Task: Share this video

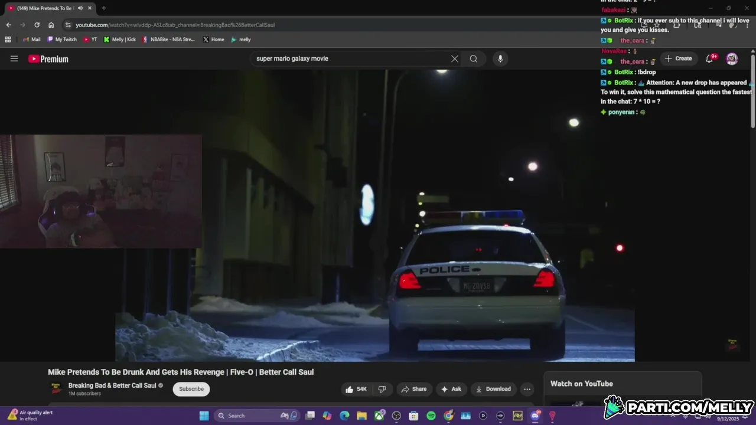Action: (x=413, y=389)
